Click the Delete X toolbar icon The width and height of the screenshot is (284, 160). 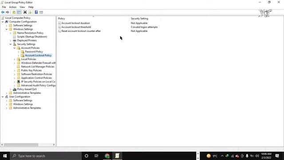(25, 12)
